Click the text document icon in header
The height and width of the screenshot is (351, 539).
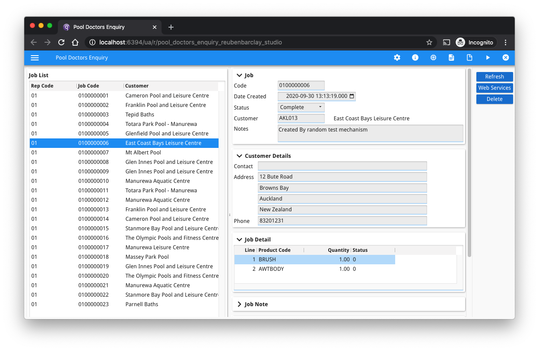pos(451,58)
